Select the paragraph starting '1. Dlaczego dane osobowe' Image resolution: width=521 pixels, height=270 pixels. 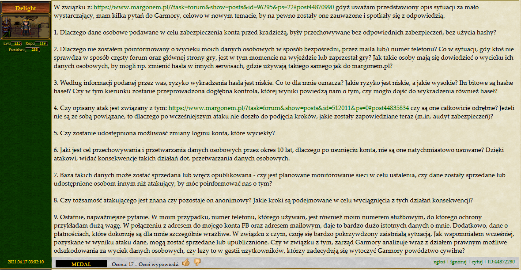pyautogui.click(x=275, y=33)
